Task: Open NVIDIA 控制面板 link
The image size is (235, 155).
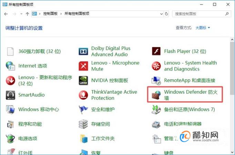Action: (110, 80)
